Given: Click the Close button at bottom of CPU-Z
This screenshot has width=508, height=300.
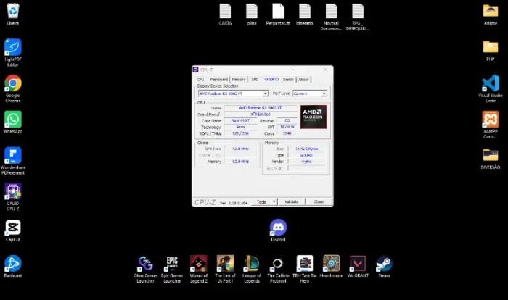Looking at the screenshot, I should pos(319,202).
